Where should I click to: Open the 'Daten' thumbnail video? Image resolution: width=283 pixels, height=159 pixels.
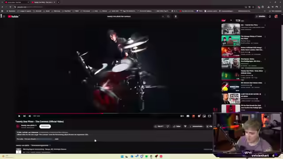231,98
